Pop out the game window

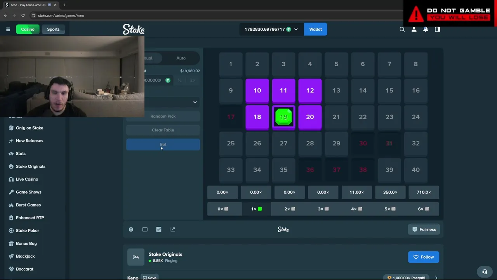[173, 229]
